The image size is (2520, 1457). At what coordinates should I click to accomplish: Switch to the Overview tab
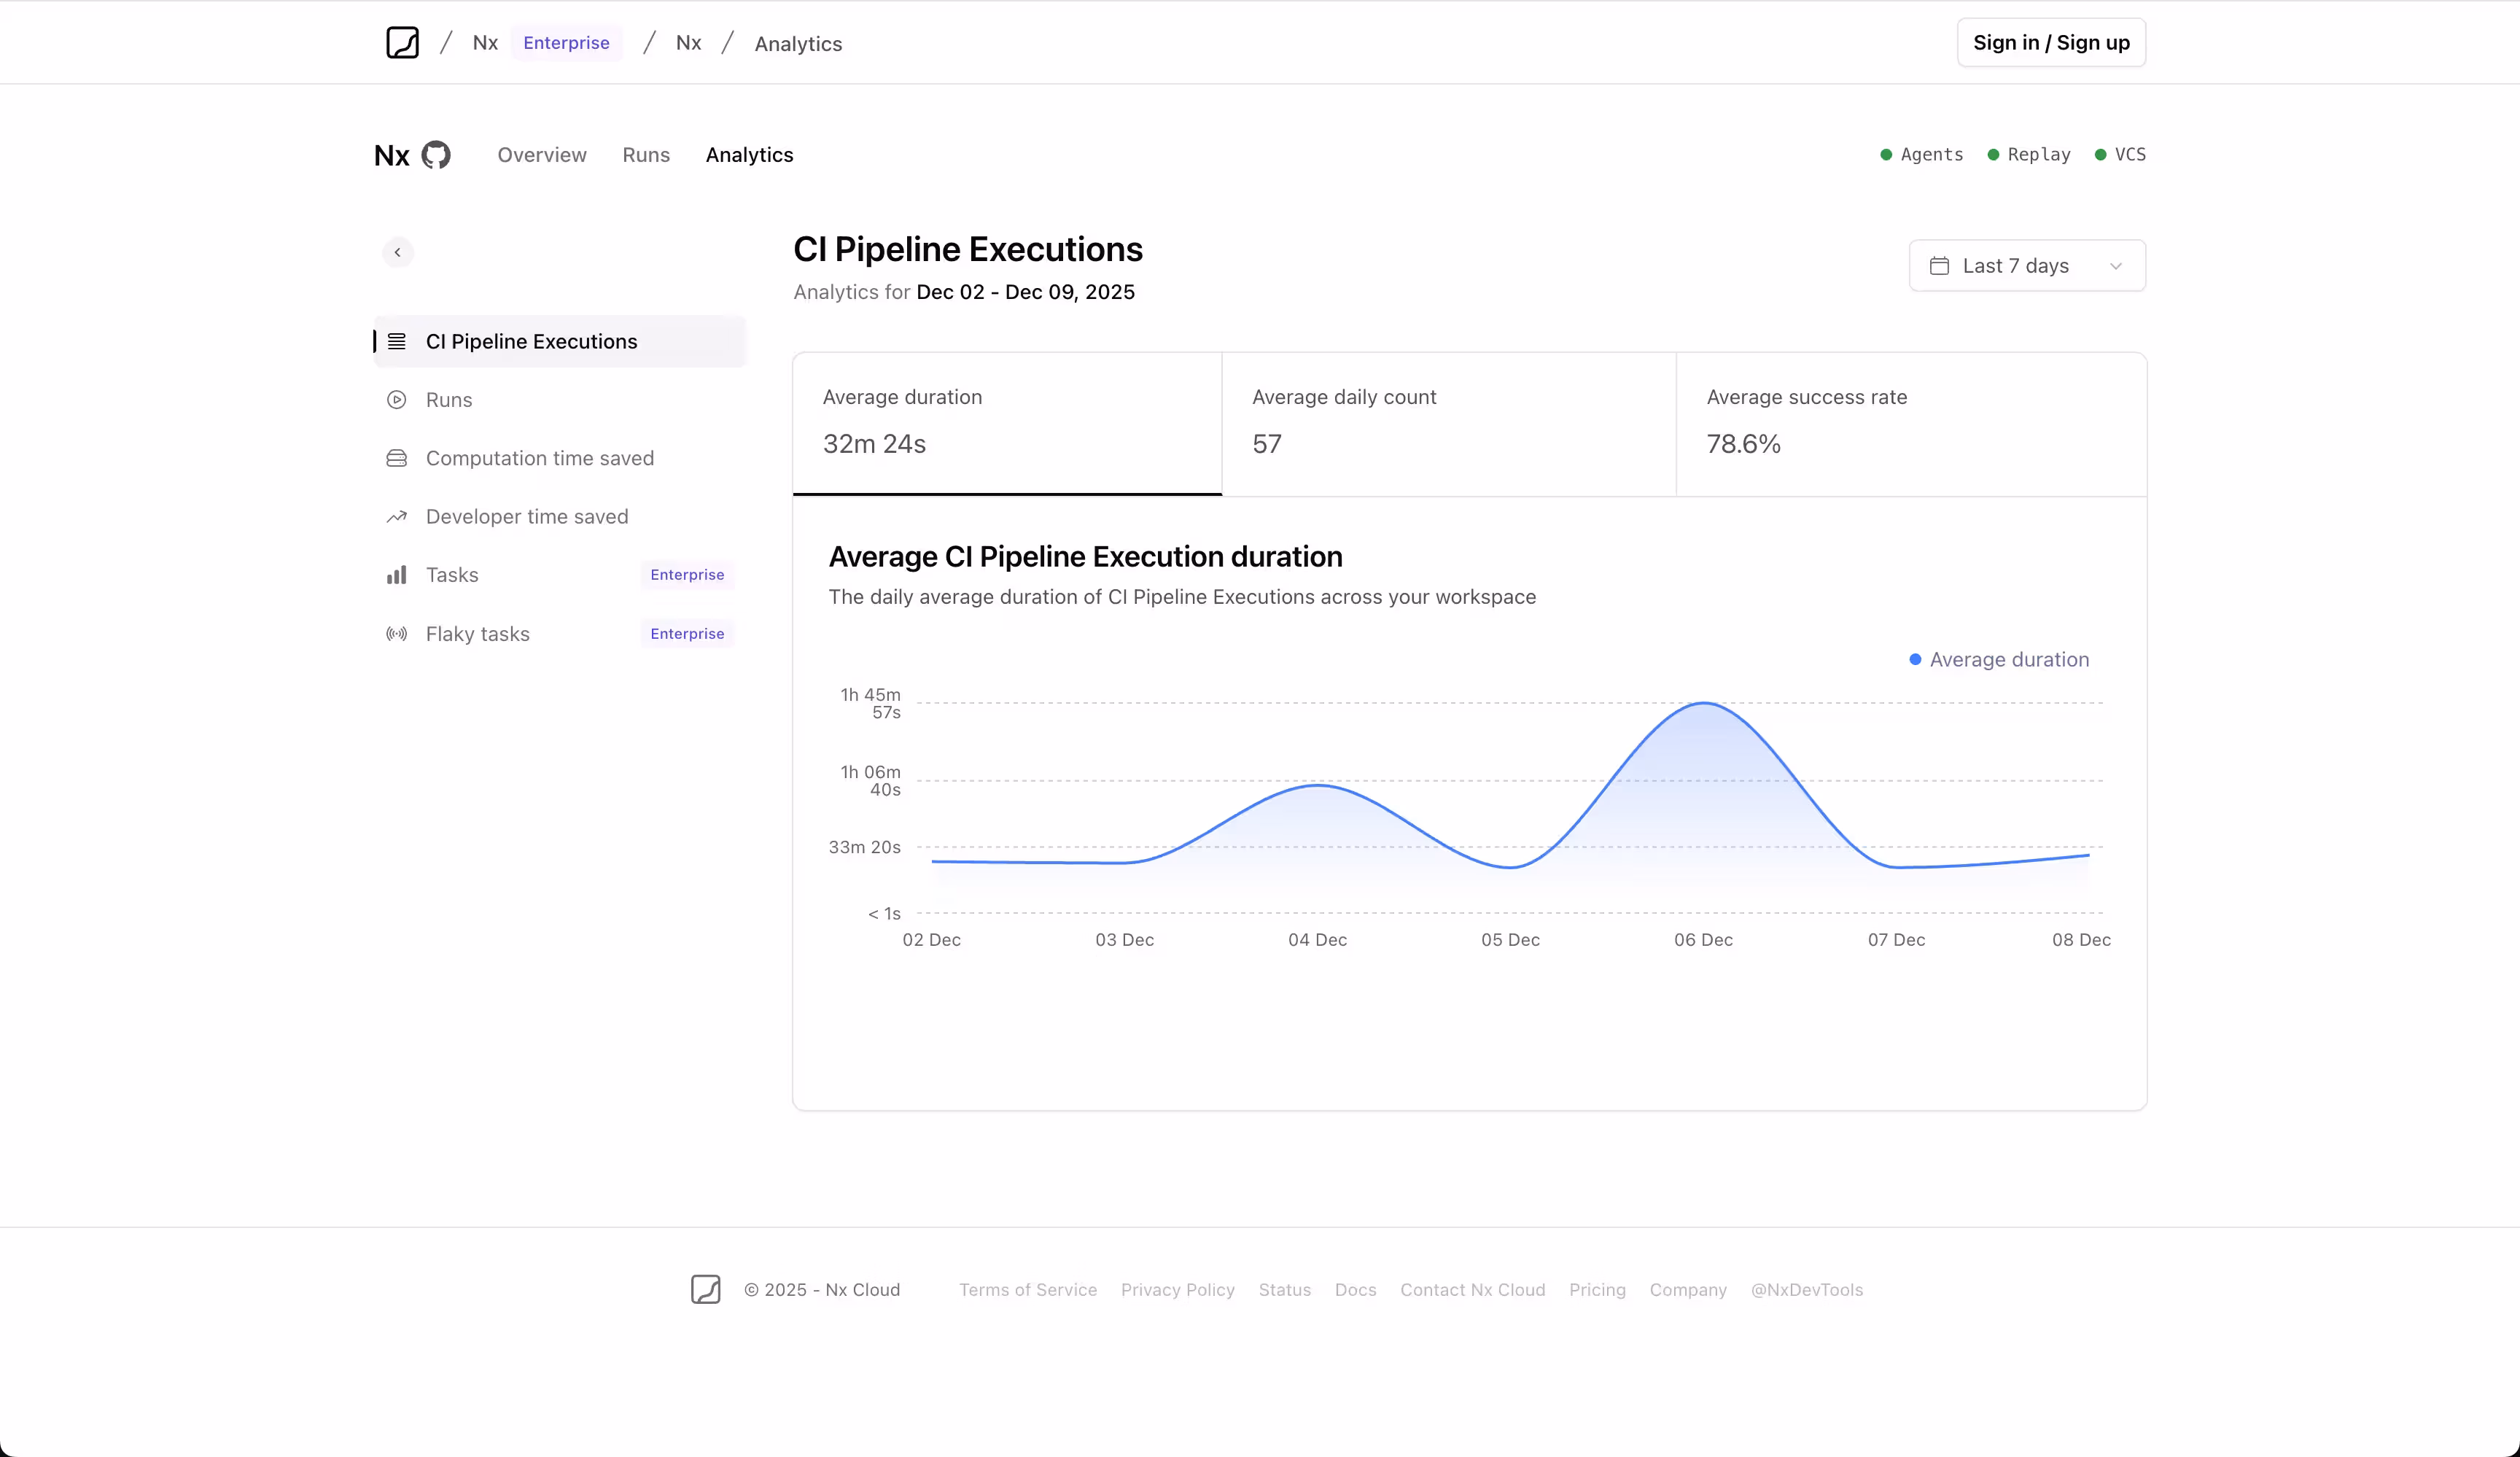[x=541, y=155]
